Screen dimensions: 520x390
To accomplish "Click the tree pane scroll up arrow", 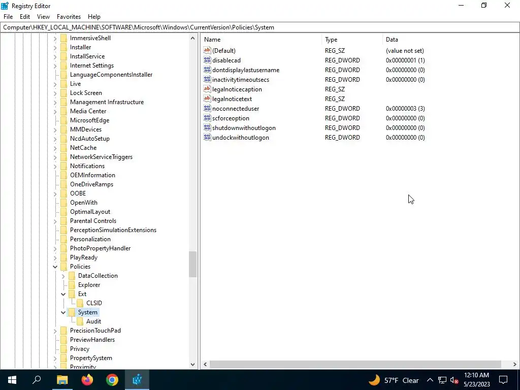I will [192, 38].
